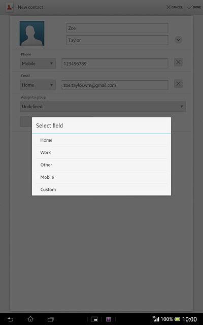
Task: Open the Undefined group dropdown
Action: pos(103,107)
